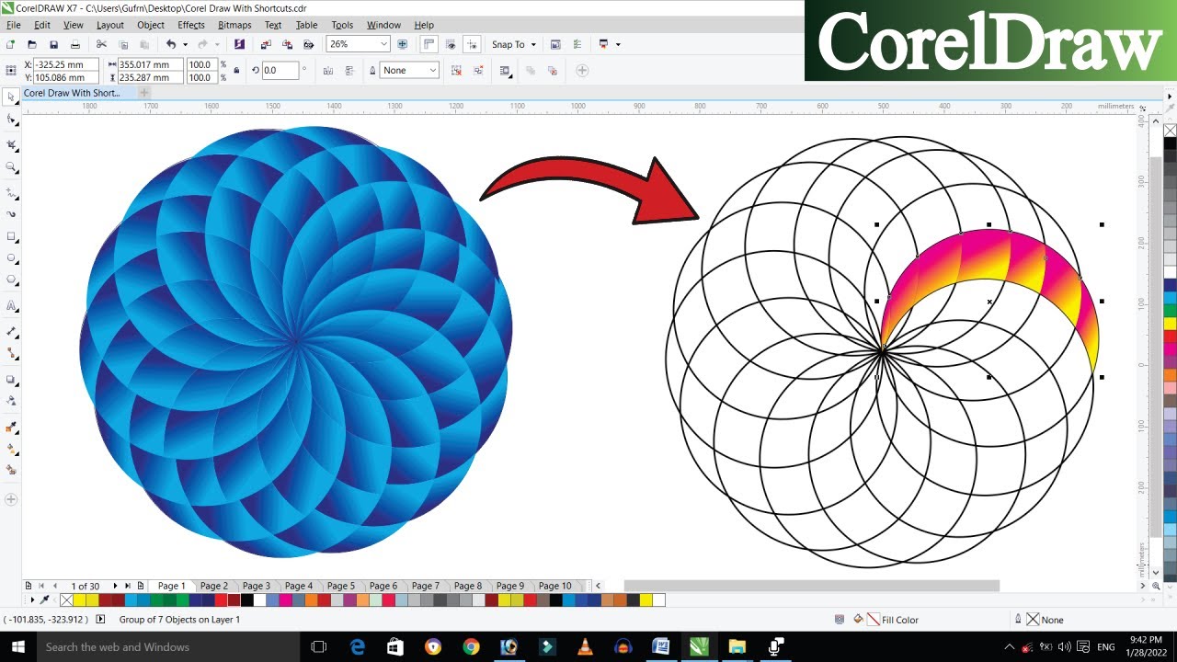This screenshot has height=662, width=1177.
Task: Open the Effects menu
Action: [x=191, y=25]
